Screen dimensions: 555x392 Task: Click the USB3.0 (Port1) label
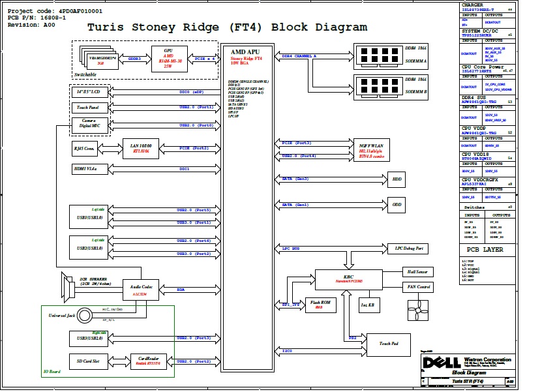click(x=194, y=222)
